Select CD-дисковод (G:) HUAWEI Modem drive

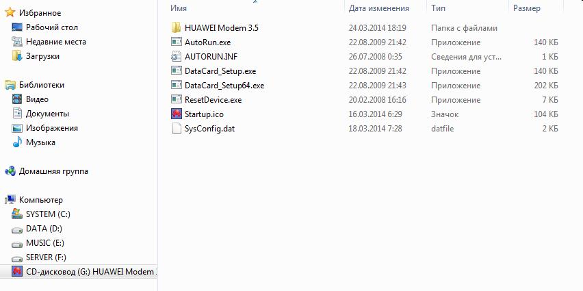pyautogui.click(x=91, y=272)
